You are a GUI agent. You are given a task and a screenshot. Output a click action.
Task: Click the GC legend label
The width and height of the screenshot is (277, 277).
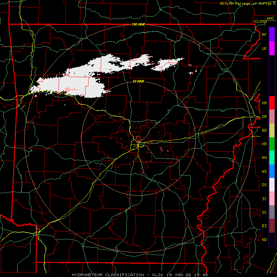264,212
